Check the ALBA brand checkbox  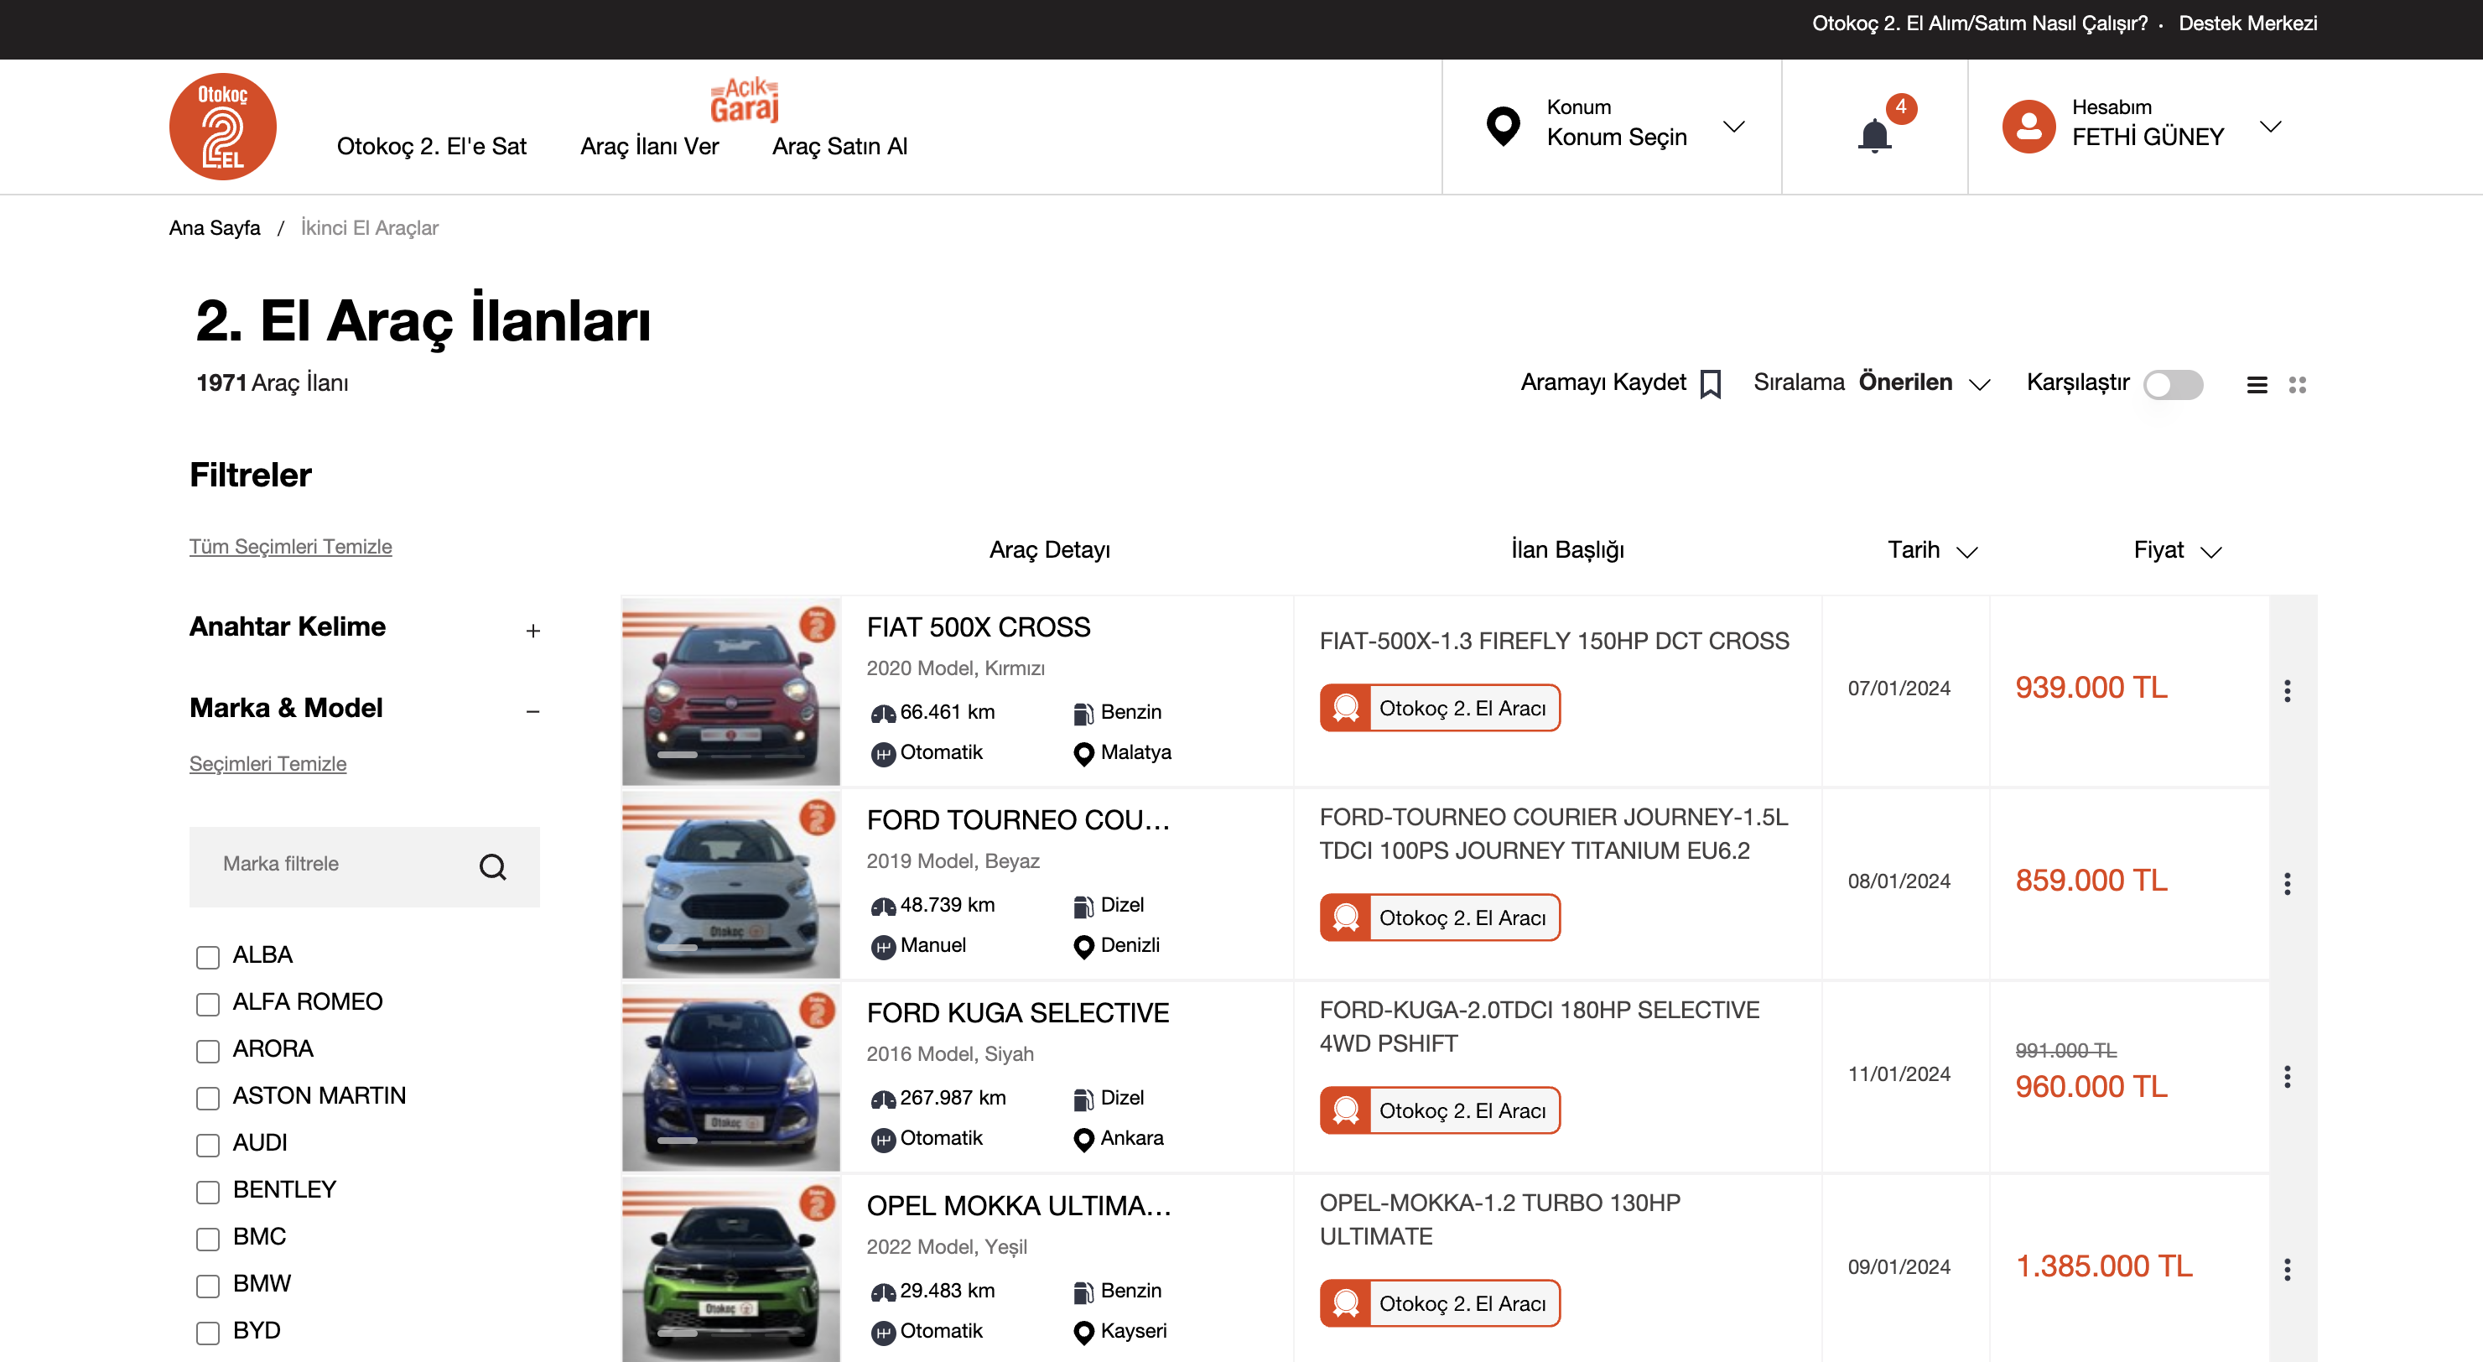click(207, 956)
